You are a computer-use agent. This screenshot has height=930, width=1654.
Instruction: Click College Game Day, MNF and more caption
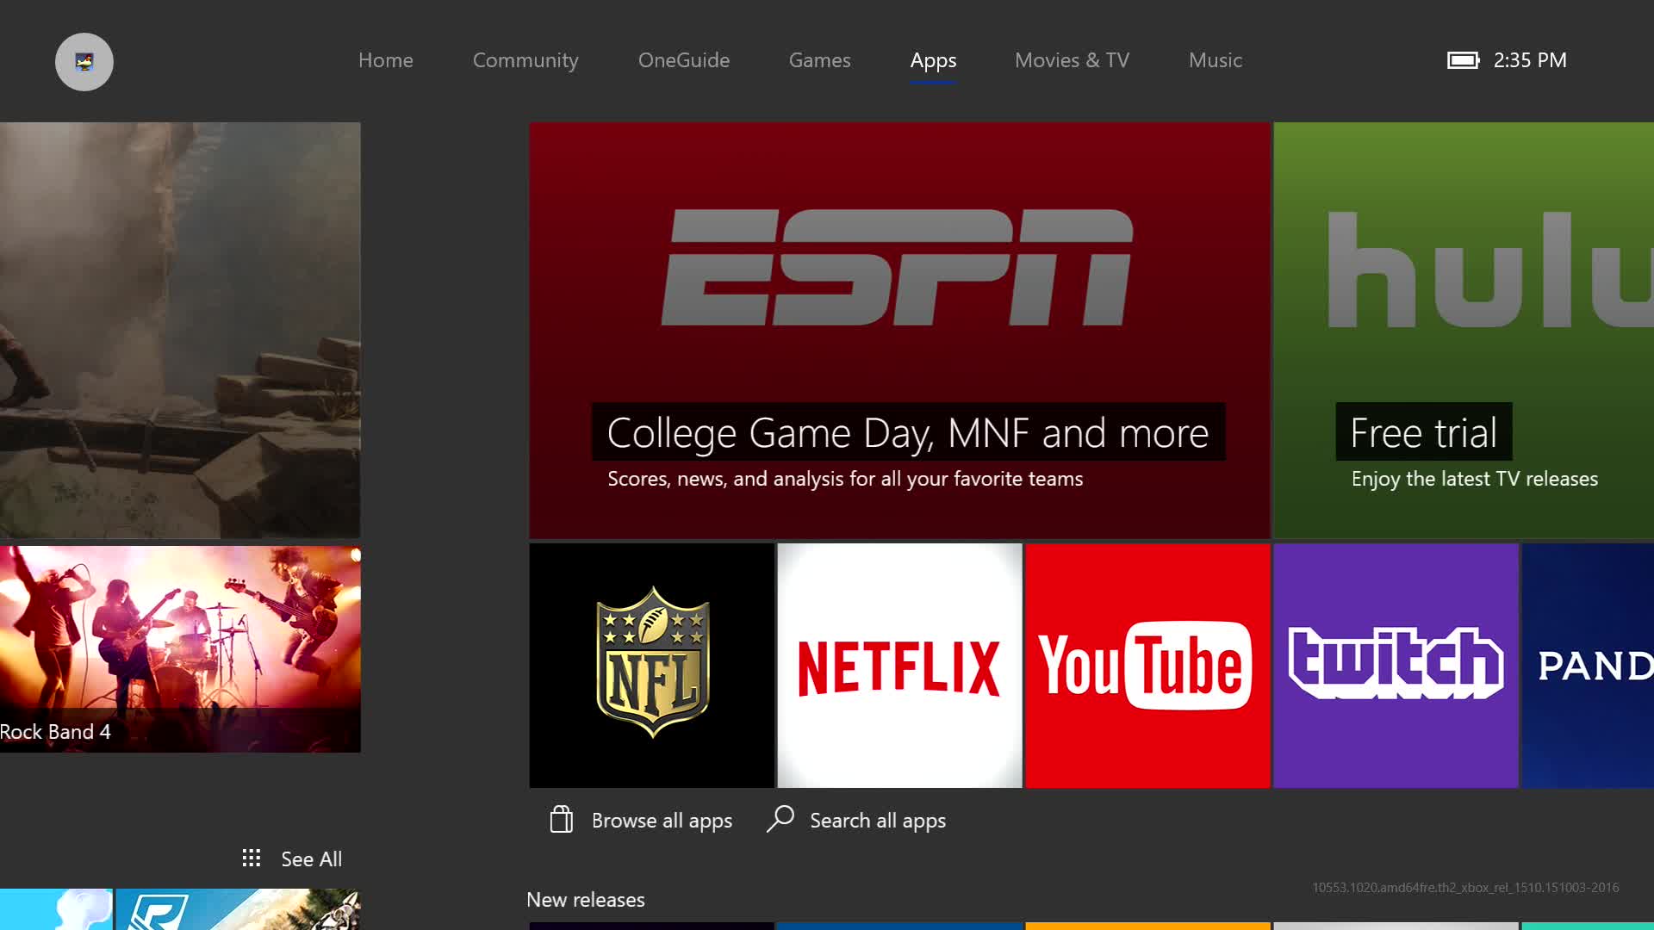908,432
